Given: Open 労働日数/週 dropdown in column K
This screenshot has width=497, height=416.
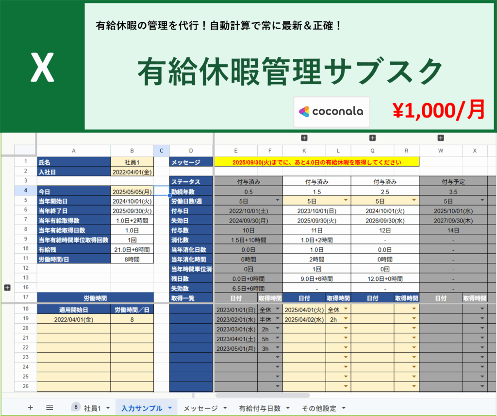Looking at the screenshot, I should click(x=346, y=200).
